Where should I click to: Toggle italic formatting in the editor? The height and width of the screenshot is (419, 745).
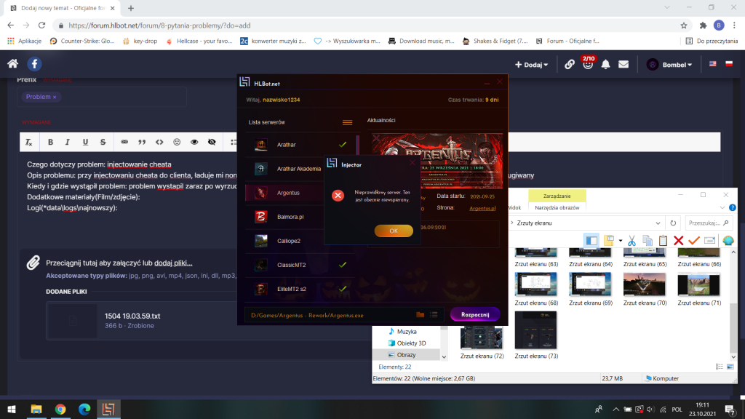pos(68,142)
